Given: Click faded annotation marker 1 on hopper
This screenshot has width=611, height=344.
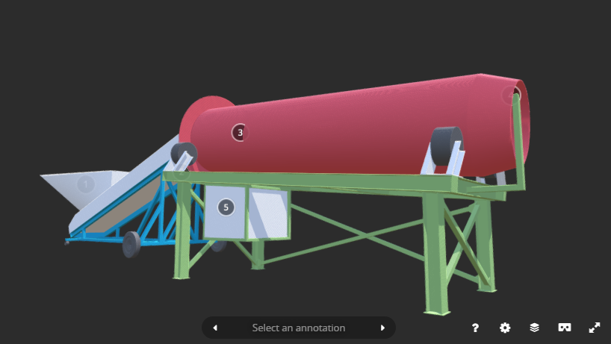Looking at the screenshot, I should click(85, 184).
